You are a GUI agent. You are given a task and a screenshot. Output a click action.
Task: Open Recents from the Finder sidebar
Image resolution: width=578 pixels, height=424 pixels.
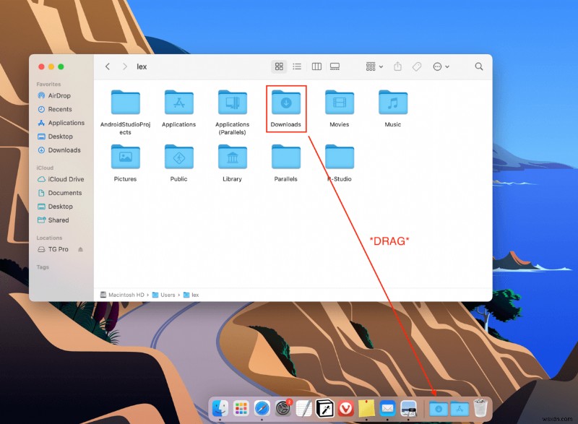[x=59, y=109]
